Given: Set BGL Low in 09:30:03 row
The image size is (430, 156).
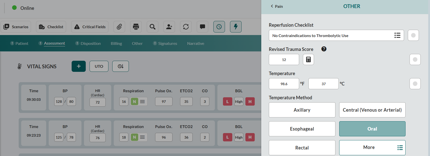Looking at the screenshot, I should pyautogui.click(x=227, y=102).
